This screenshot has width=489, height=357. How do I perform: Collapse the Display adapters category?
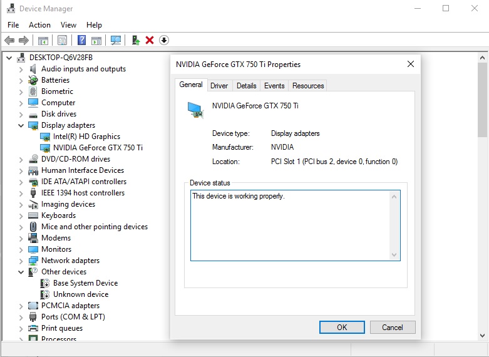21,125
